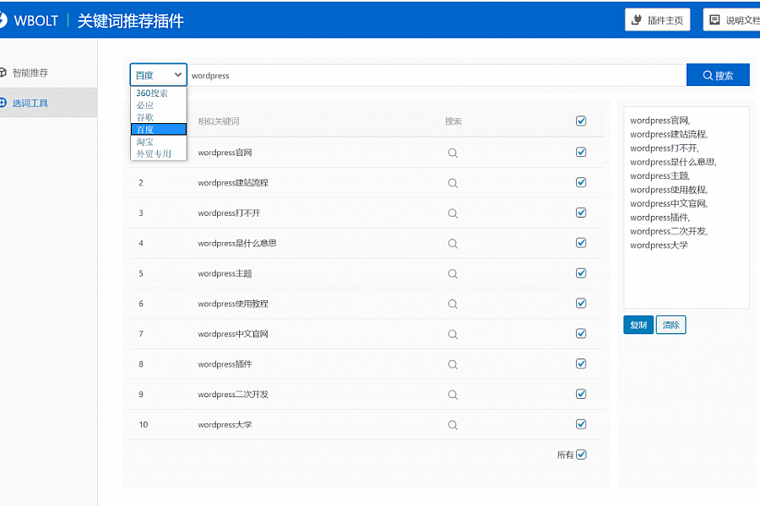Open the 说明文档 button
Screen dimensions: 760x506
[732, 20]
